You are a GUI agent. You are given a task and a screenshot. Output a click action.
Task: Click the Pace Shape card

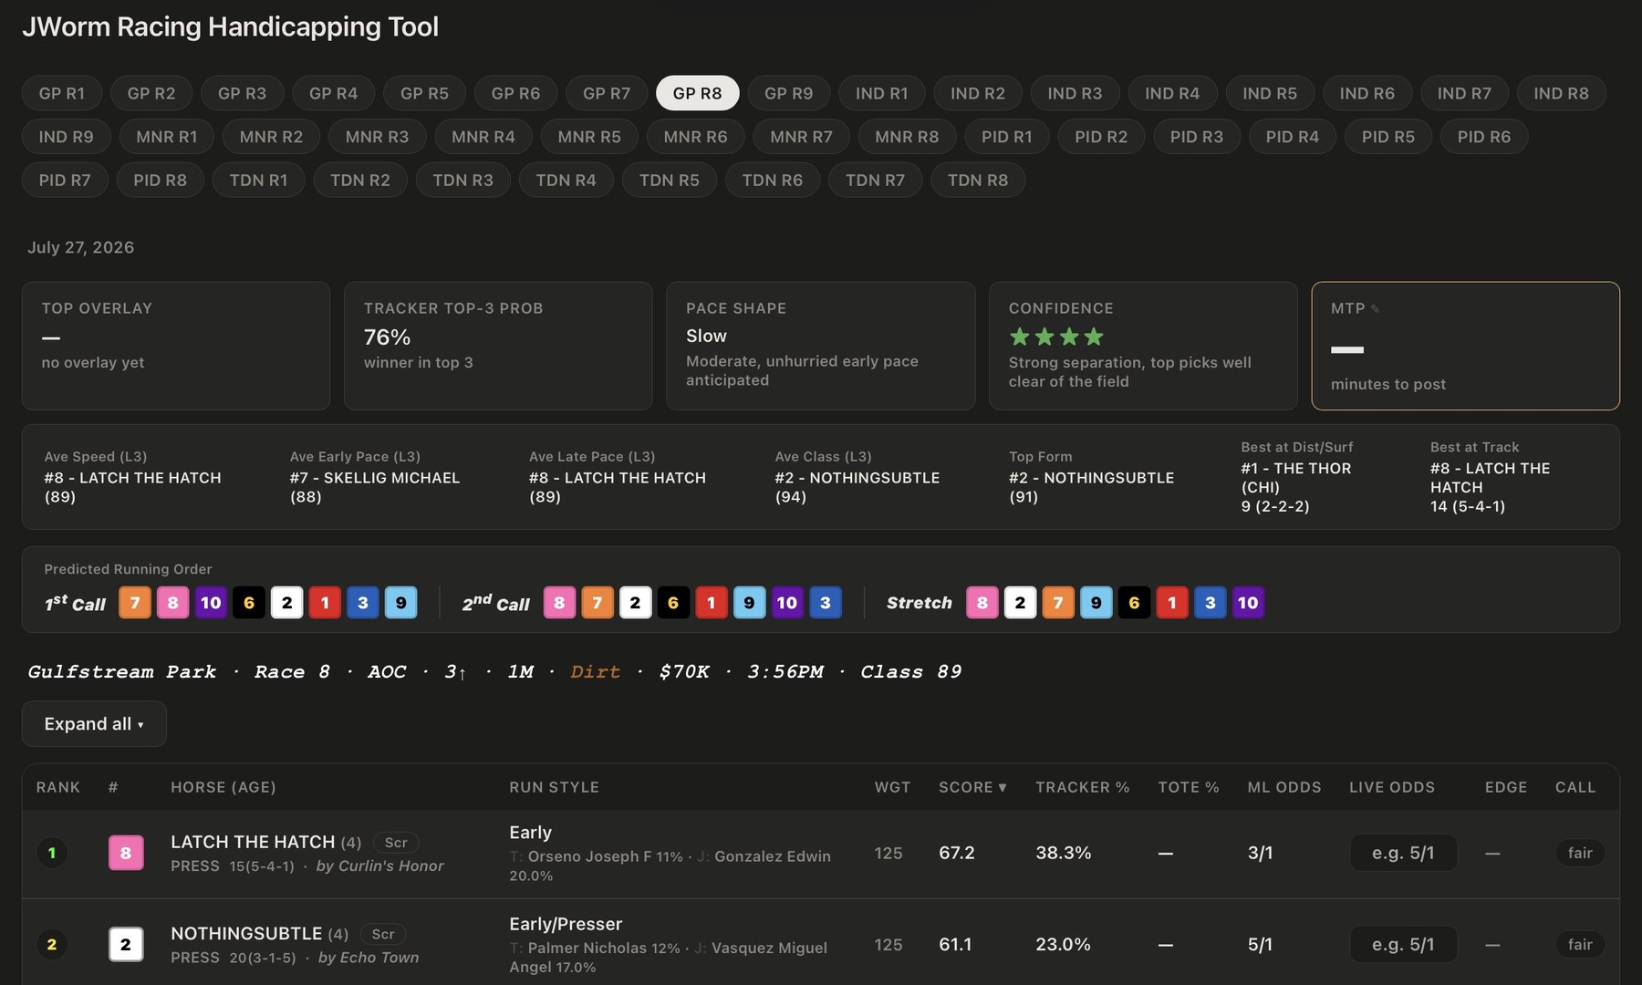pos(821,346)
